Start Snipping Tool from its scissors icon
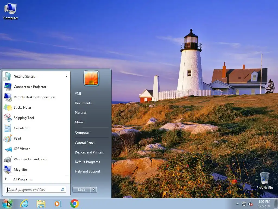This screenshot has height=209, width=278. coord(8,118)
